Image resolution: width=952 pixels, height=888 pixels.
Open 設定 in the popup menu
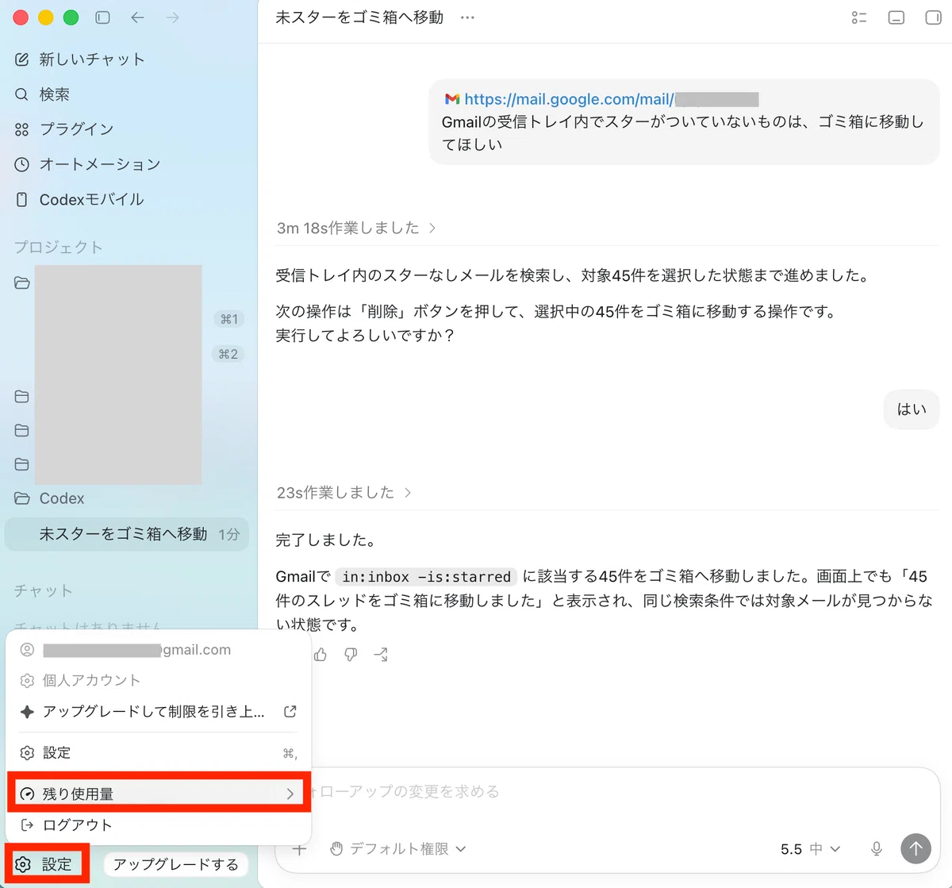(158, 752)
